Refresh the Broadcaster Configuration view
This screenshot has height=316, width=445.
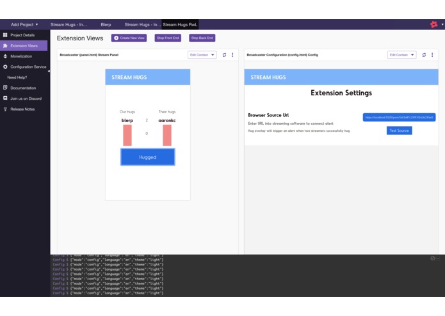pyautogui.click(x=424, y=55)
